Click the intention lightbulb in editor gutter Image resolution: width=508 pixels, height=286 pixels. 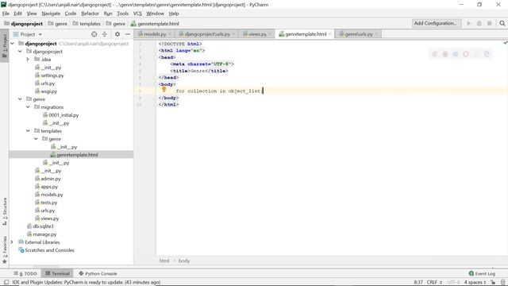click(164, 90)
